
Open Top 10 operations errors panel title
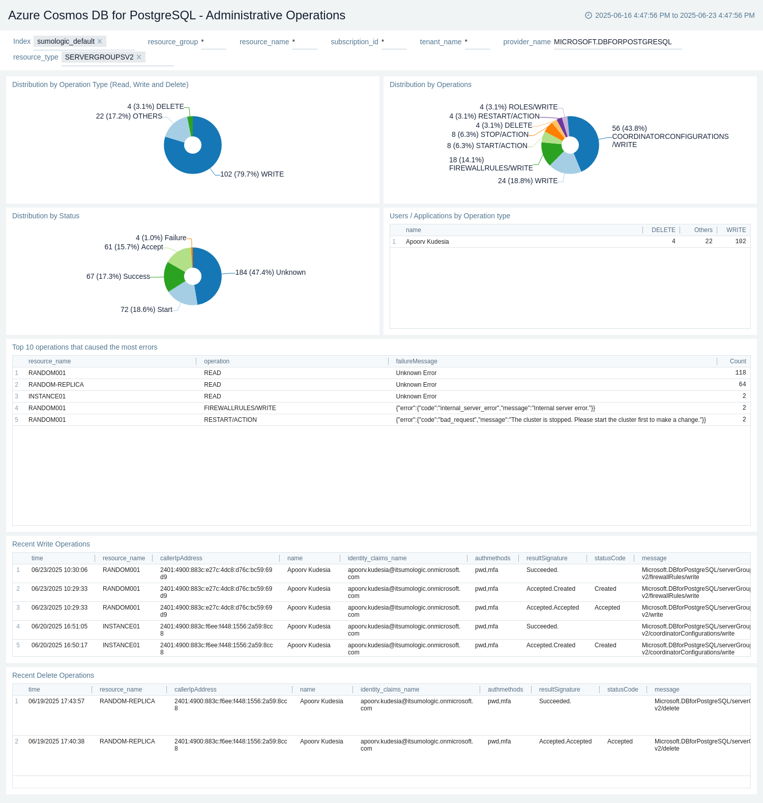tap(84, 347)
